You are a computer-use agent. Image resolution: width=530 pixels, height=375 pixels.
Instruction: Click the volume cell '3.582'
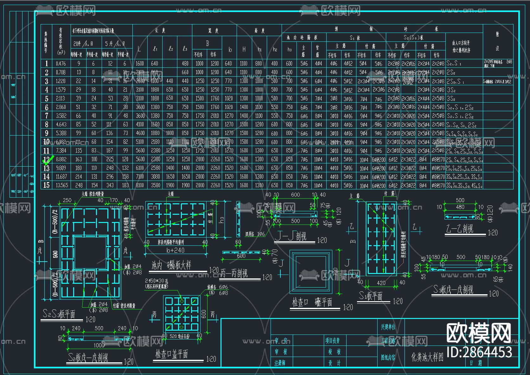[61, 116]
